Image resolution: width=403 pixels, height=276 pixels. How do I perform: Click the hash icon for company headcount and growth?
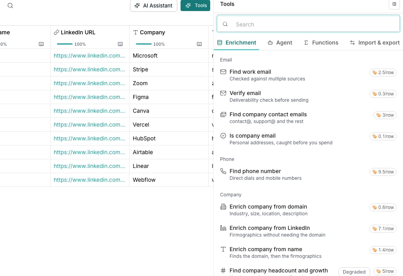pos(223,270)
